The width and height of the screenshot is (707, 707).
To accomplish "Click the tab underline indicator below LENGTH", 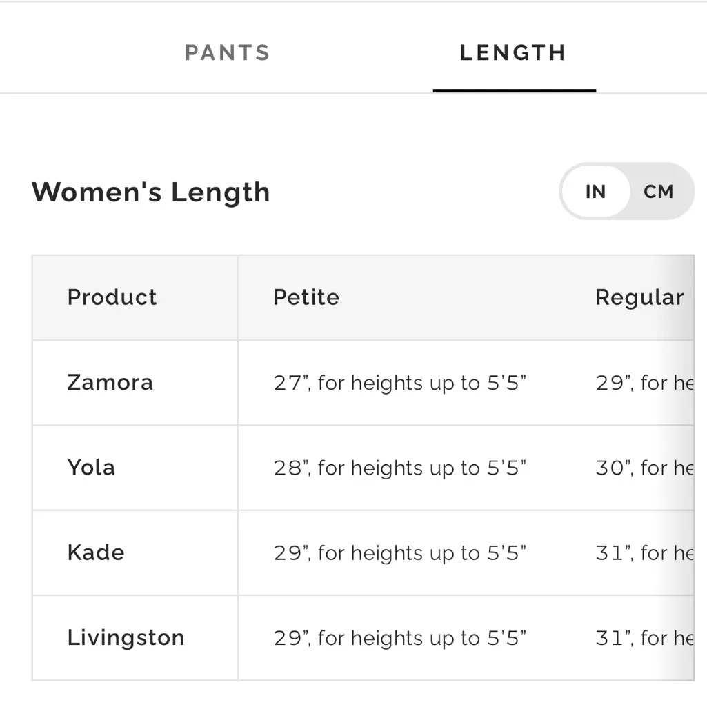I will point(514,89).
